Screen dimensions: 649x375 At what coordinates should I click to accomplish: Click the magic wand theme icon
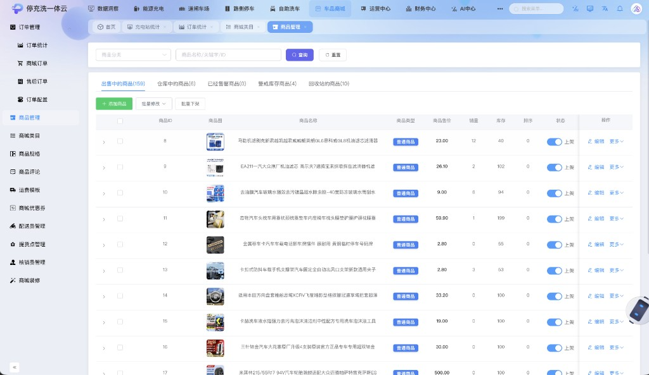(x=575, y=9)
